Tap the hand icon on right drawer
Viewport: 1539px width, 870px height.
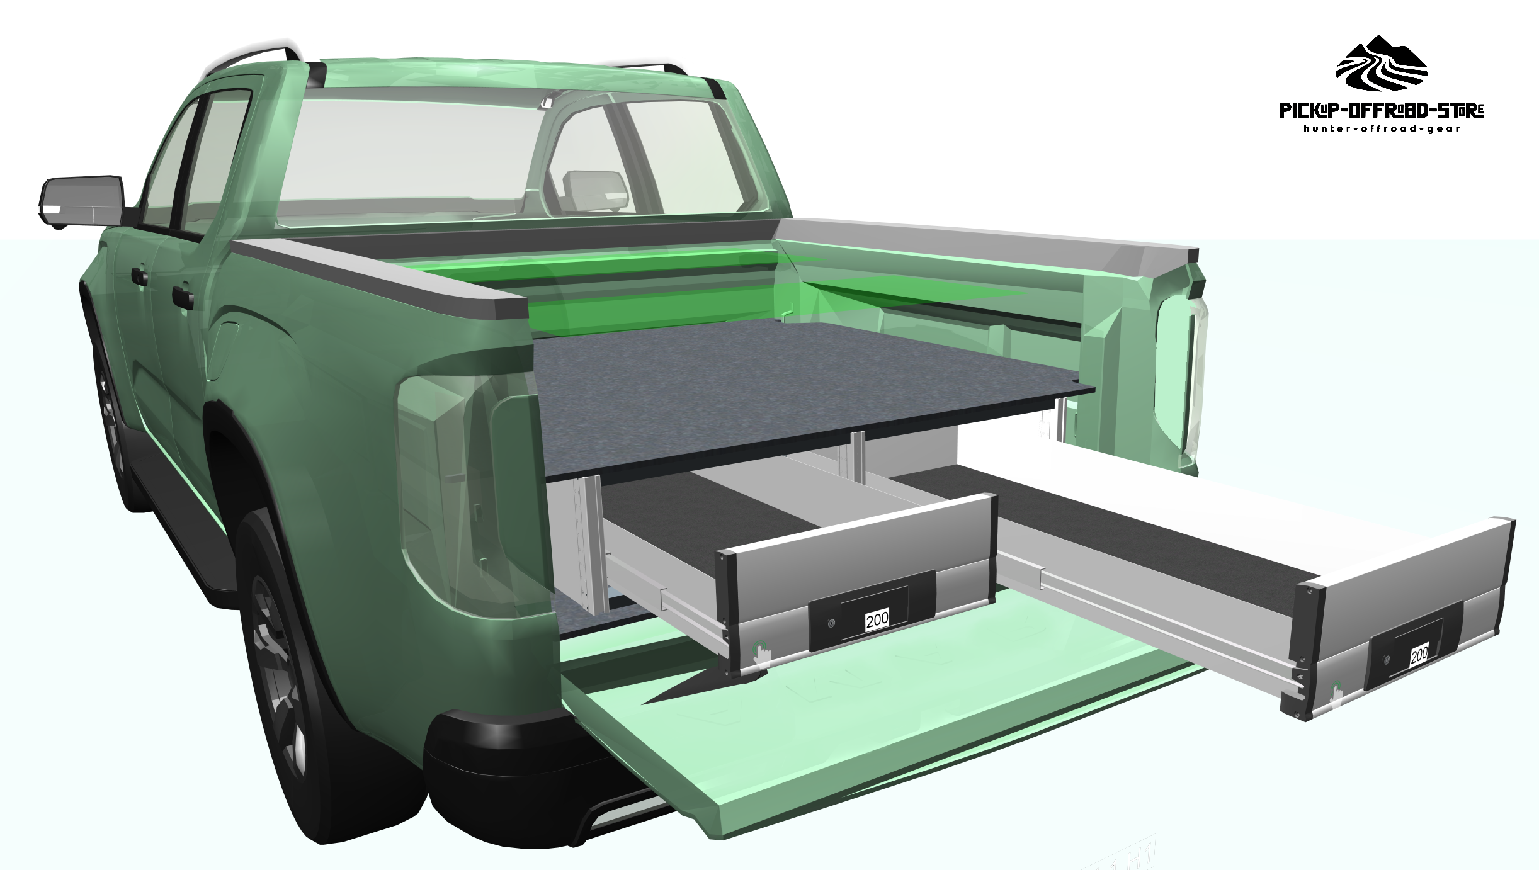point(1336,692)
